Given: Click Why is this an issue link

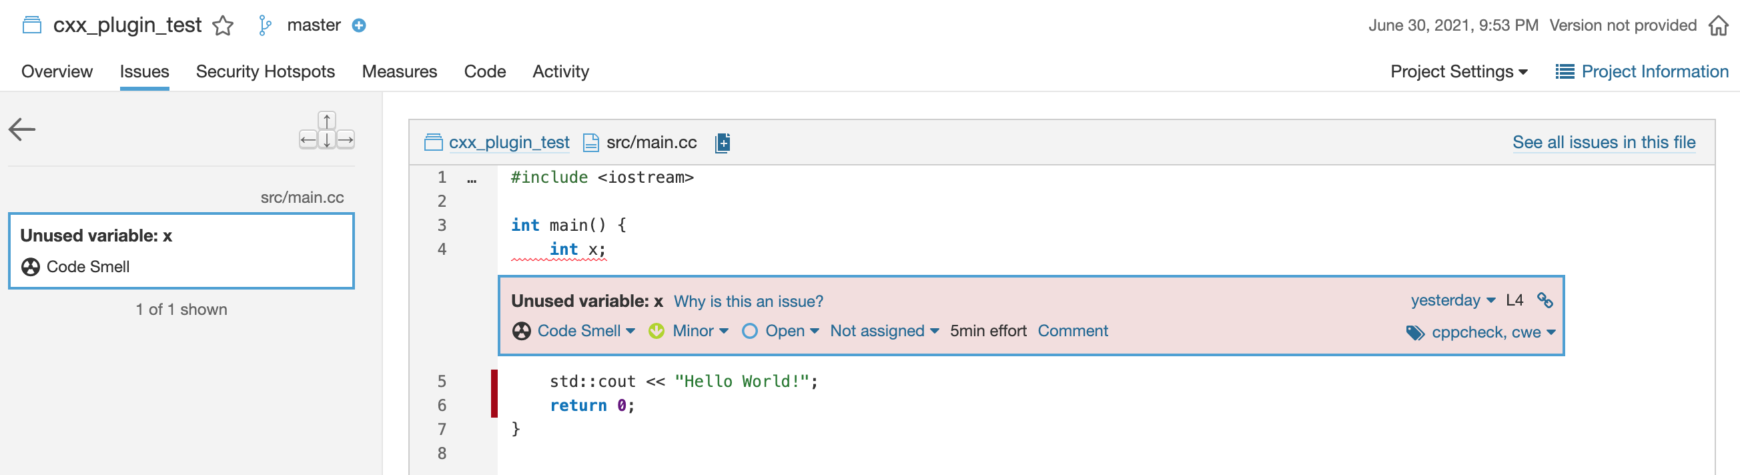Looking at the screenshot, I should [749, 301].
